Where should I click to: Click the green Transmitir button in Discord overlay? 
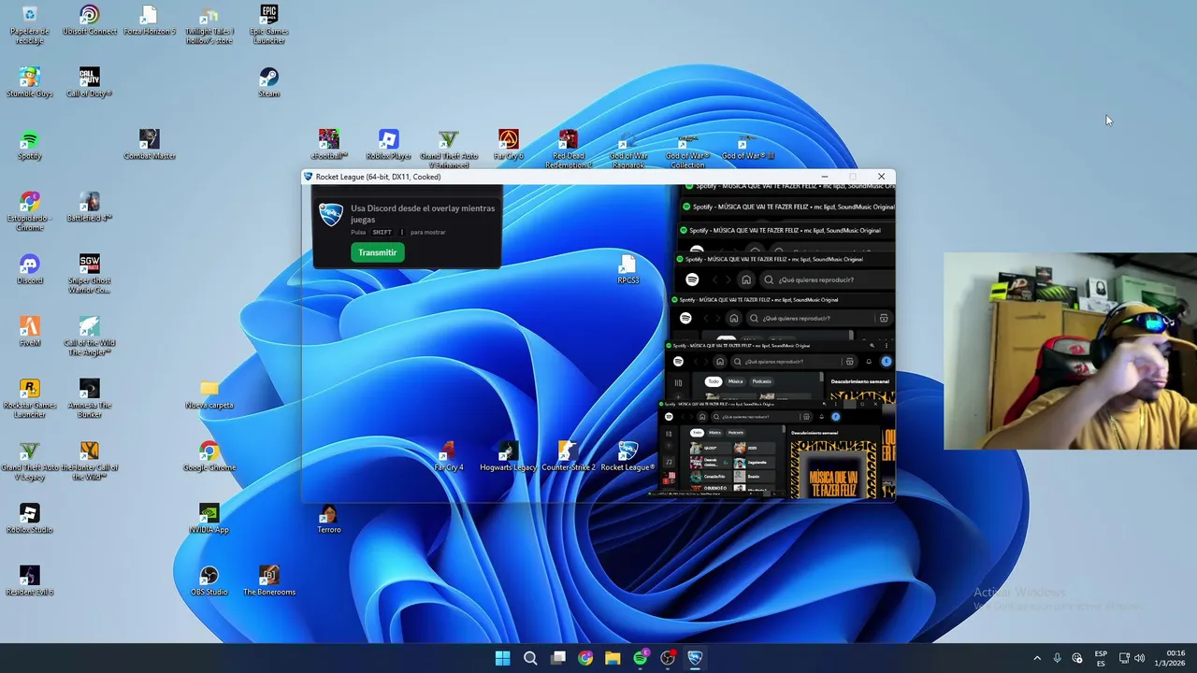(377, 252)
